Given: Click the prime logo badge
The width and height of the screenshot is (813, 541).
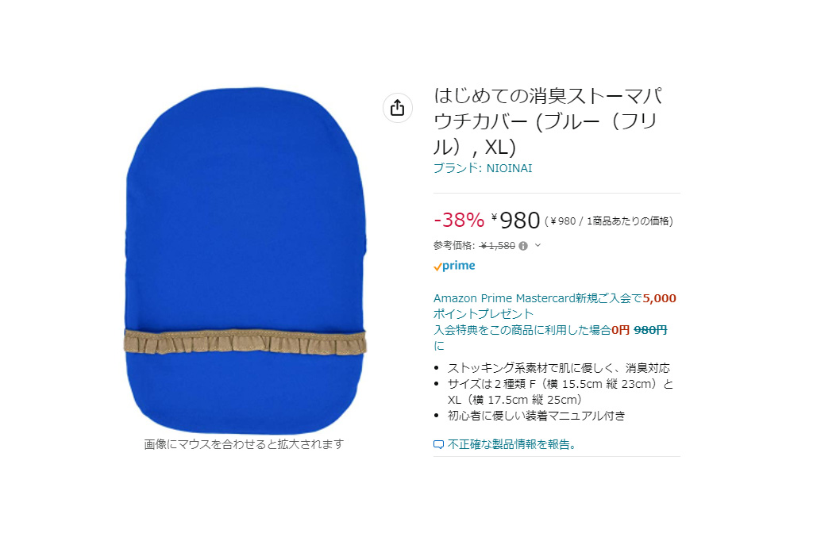Looking at the screenshot, I should click(454, 266).
